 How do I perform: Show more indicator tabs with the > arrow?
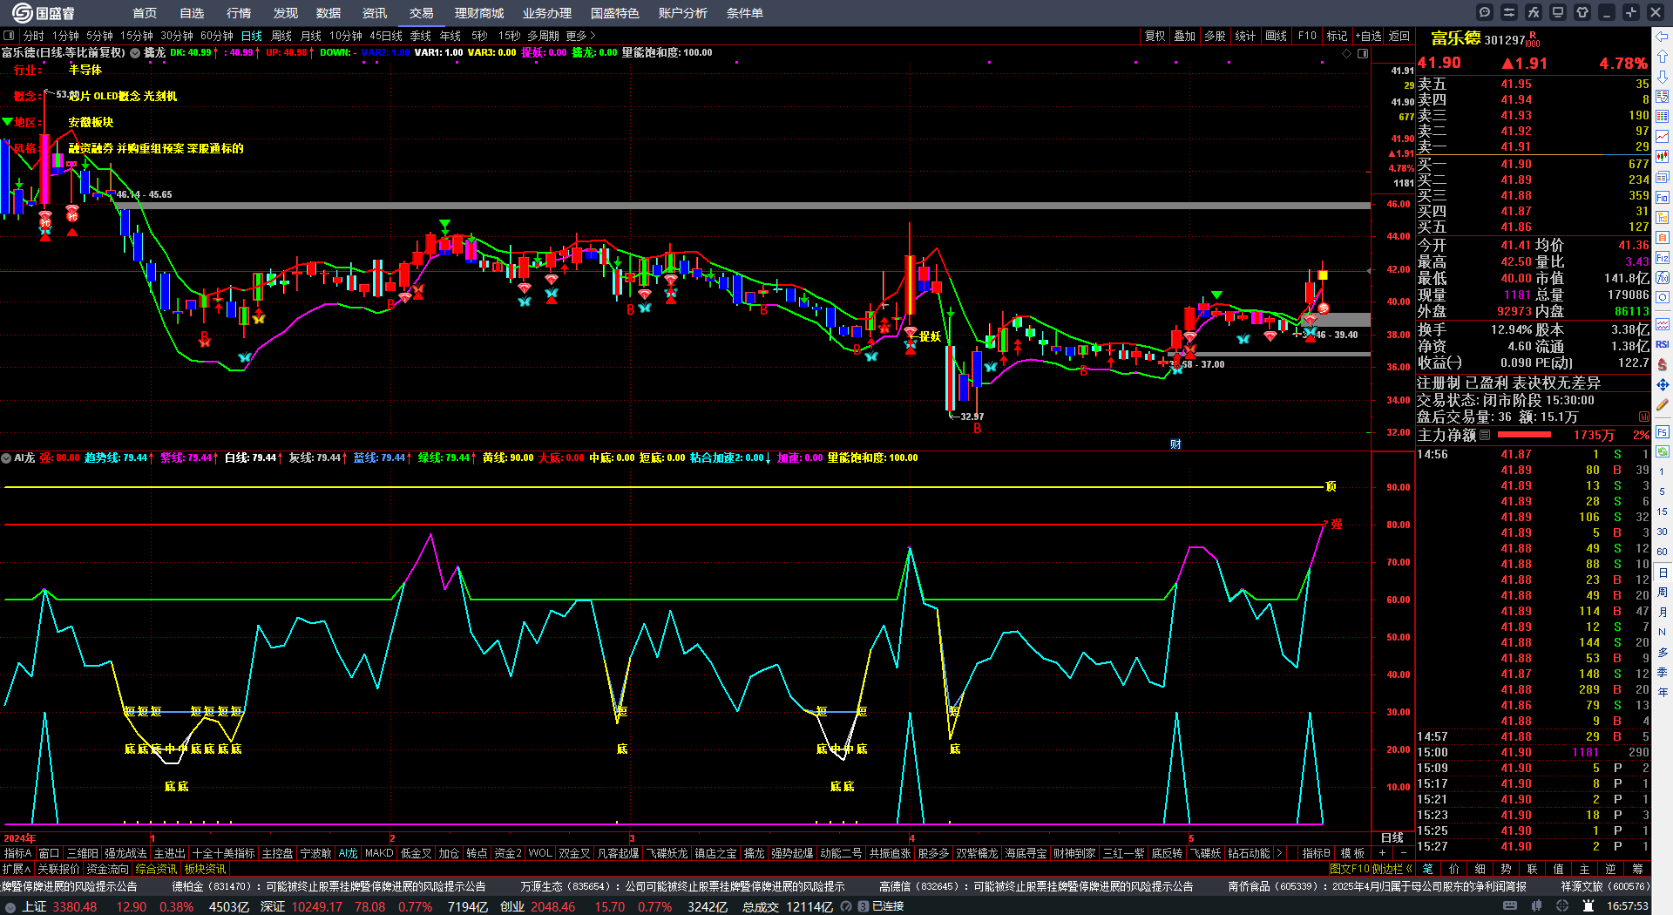[x=1278, y=853]
